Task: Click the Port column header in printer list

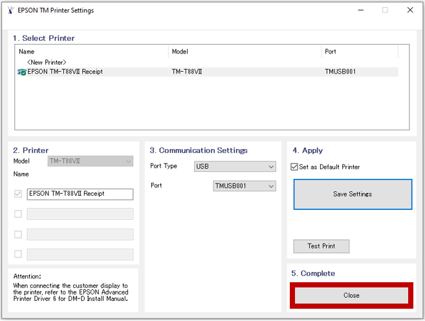Action: pos(360,52)
